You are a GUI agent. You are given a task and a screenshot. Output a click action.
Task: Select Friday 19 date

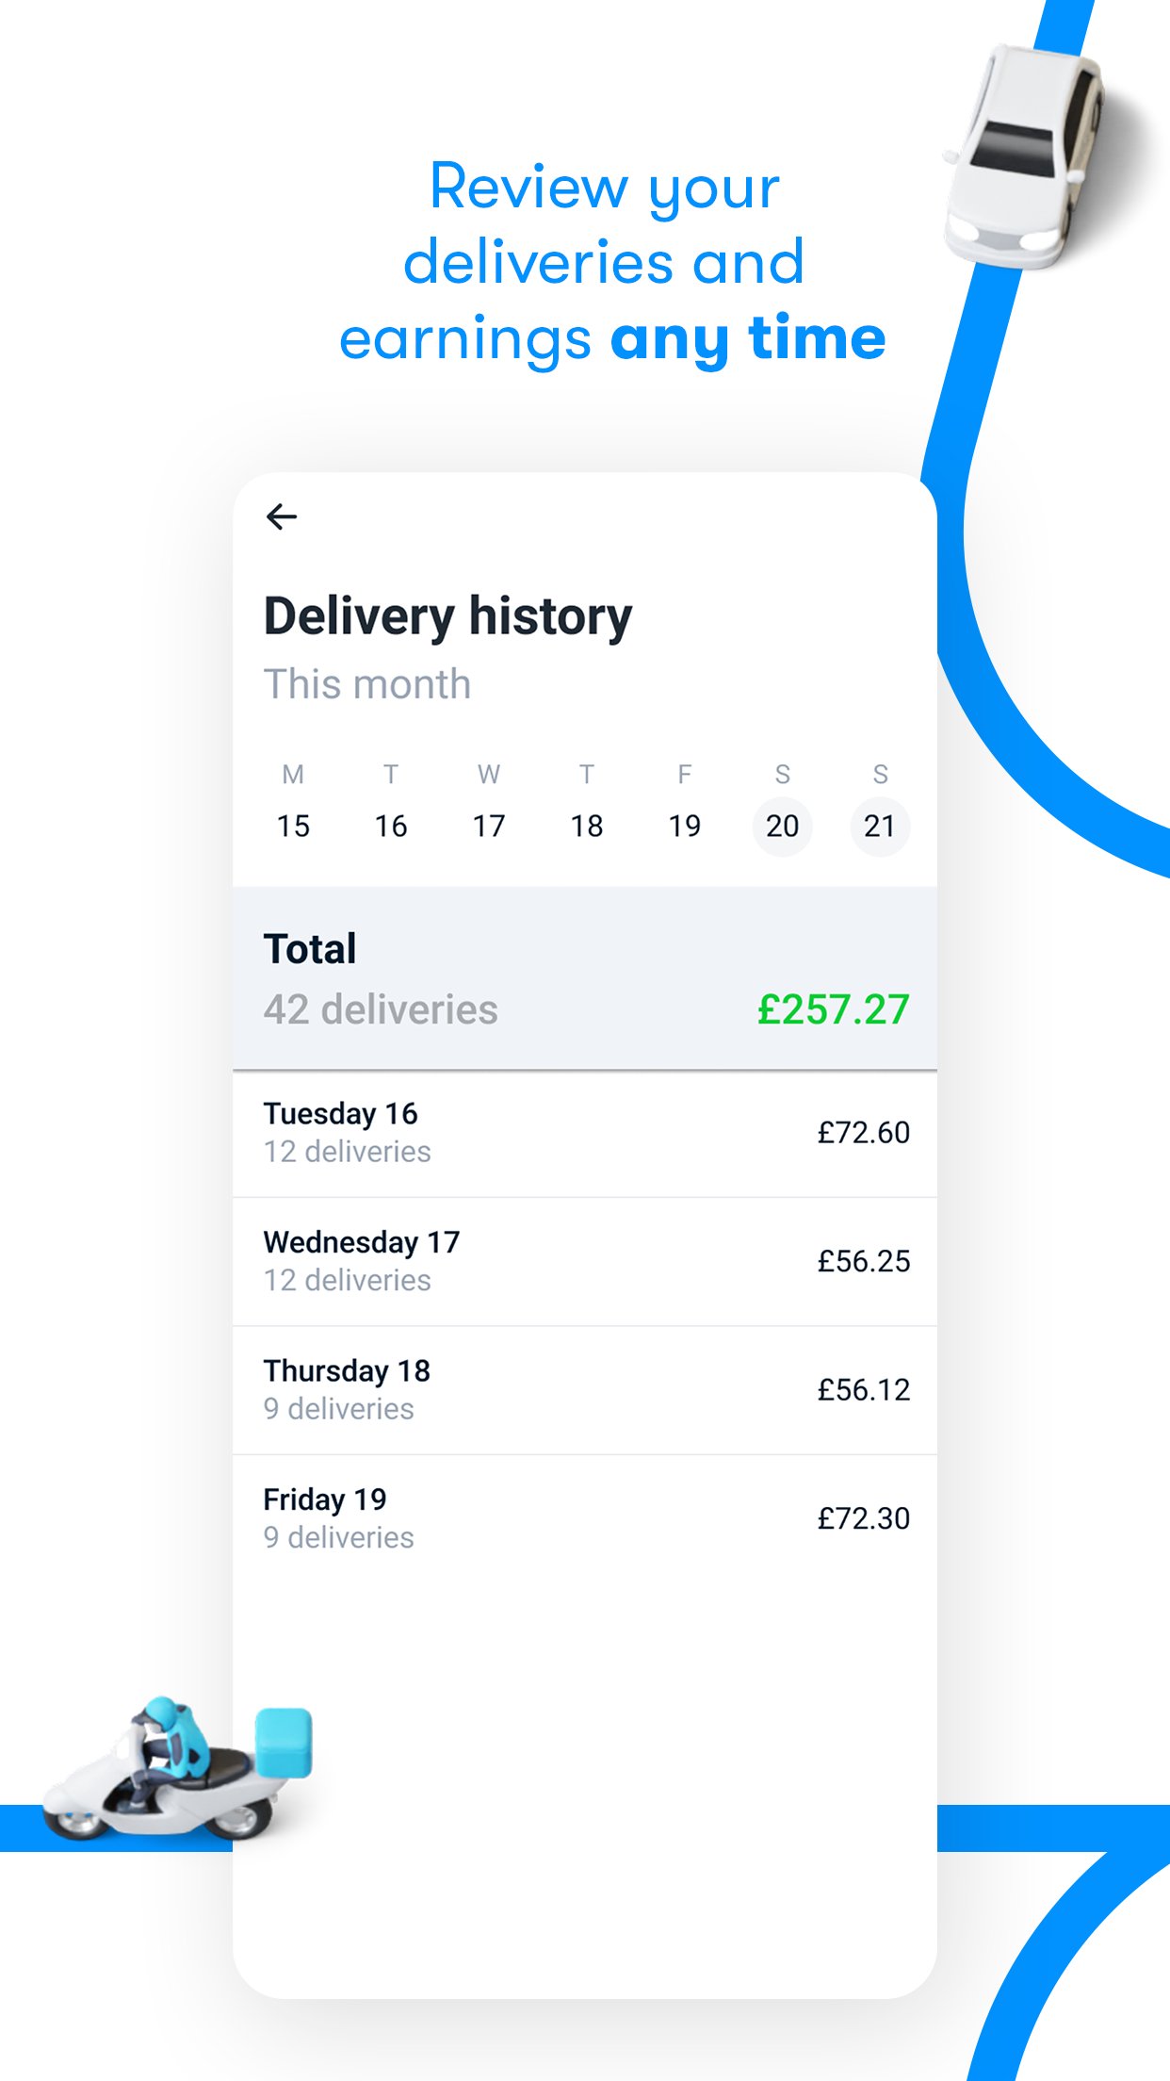685,826
